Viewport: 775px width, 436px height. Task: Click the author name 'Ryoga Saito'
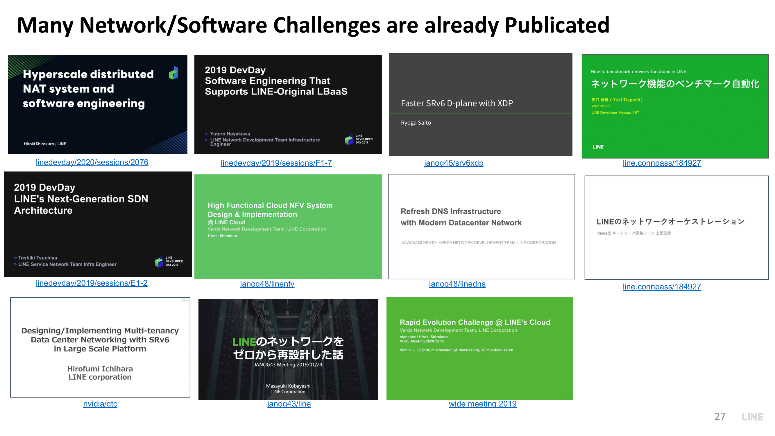click(x=416, y=122)
